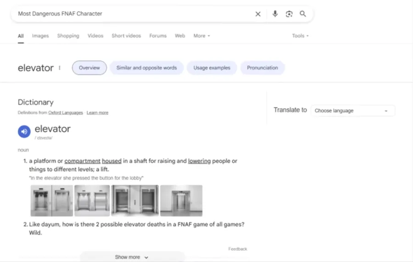Follow the compartment word link
Viewport: 413px width, 262px height.
(x=83, y=161)
